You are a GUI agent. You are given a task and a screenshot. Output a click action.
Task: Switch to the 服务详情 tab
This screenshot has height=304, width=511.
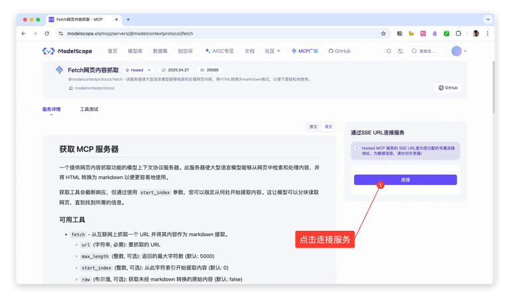pos(51,109)
